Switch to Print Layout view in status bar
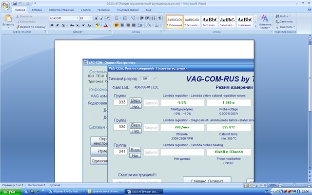The image size is (312, 195). coord(247,185)
